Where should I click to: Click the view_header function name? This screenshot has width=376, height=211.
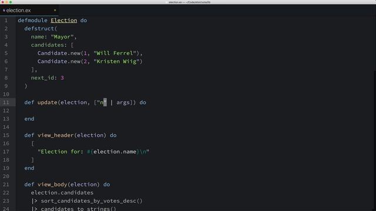click(x=55, y=135)
